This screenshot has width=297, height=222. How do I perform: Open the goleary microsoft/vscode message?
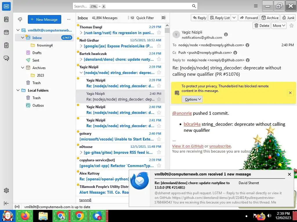(120, 136)
